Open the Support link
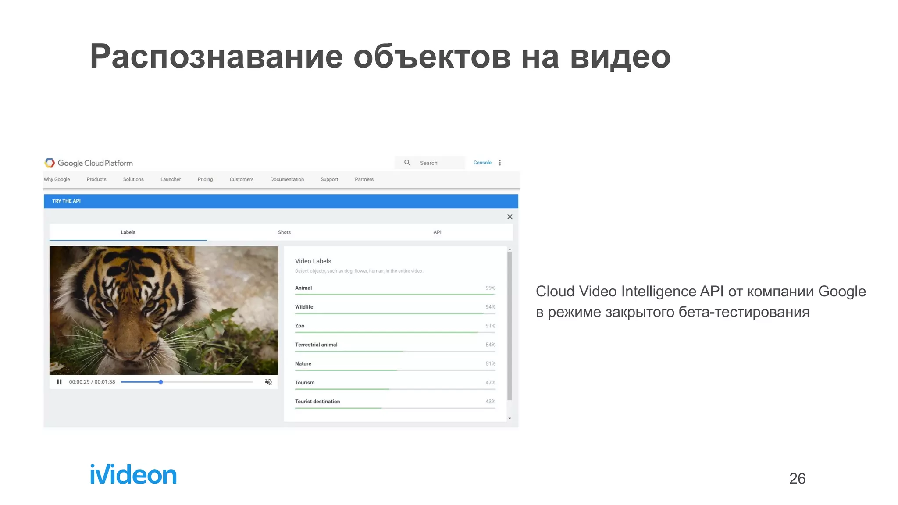The height and width of the screenshot is (505, 898). (x=329, y=179)
